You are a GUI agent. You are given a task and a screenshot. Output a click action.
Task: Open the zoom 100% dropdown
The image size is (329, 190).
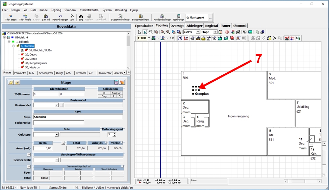198,32
